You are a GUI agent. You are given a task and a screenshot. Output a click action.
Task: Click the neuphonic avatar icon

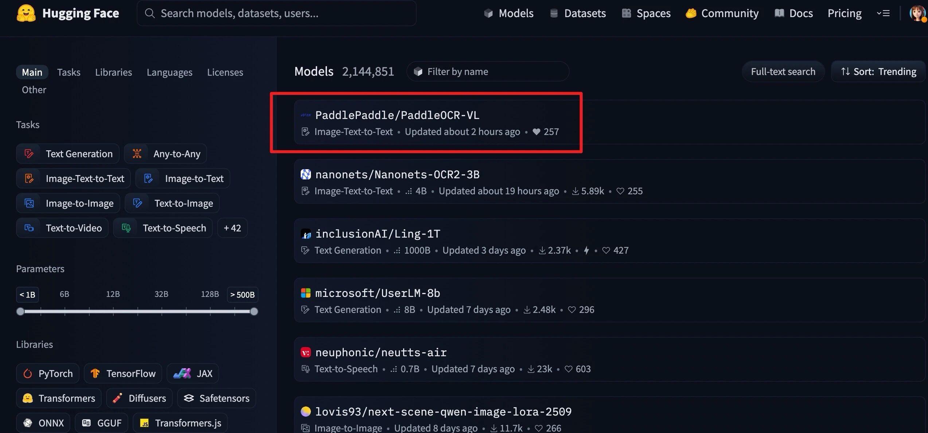[x=305, y=352]
